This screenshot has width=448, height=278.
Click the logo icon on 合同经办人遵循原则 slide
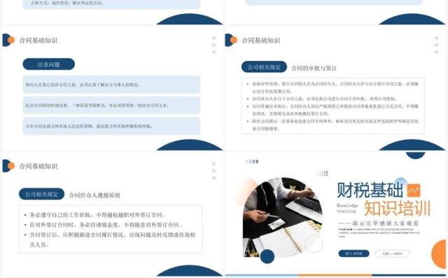8,166
